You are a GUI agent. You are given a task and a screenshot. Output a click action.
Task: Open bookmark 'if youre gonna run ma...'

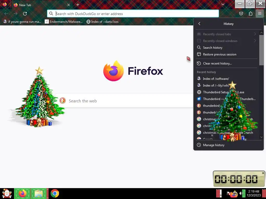point(22,22)
